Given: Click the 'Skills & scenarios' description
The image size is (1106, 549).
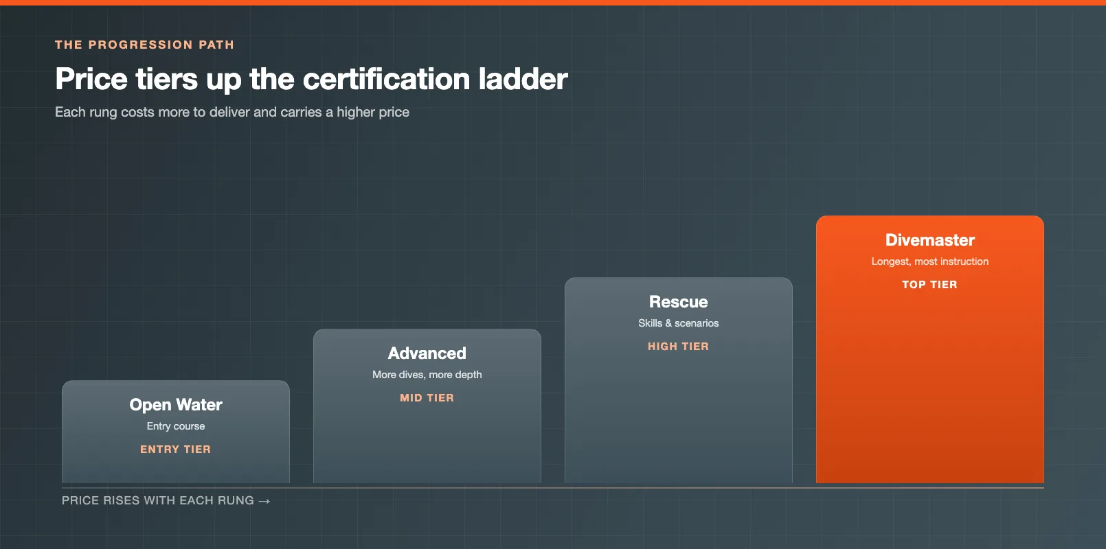Looking at the screenshot, I should [679, 323].
